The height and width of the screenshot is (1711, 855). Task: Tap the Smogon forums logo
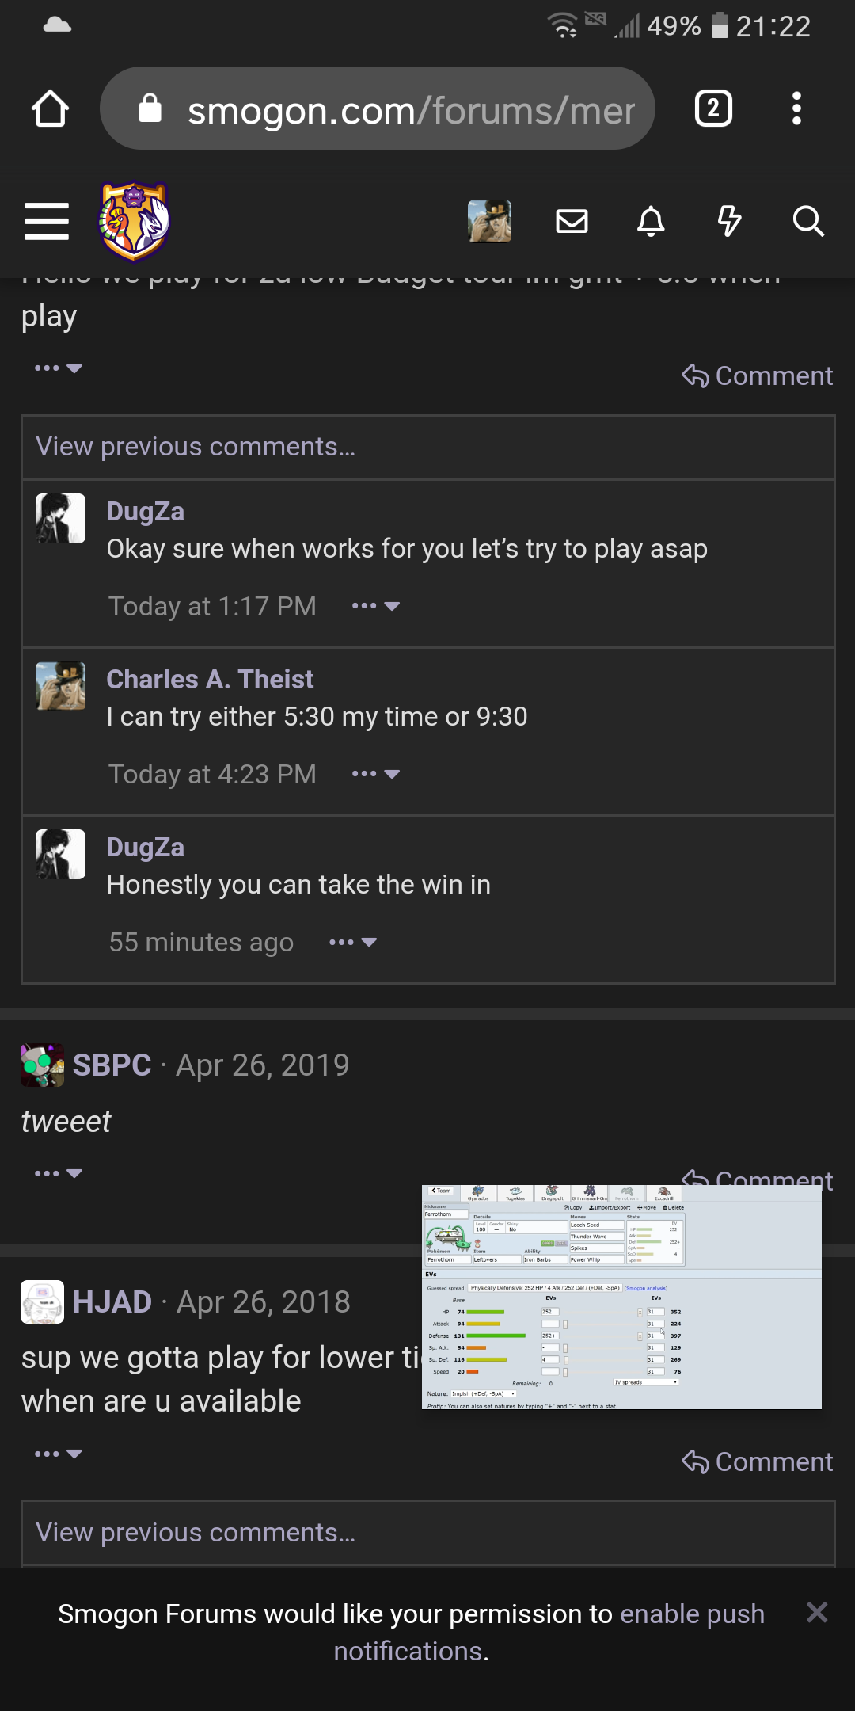[x=134, y=221]
